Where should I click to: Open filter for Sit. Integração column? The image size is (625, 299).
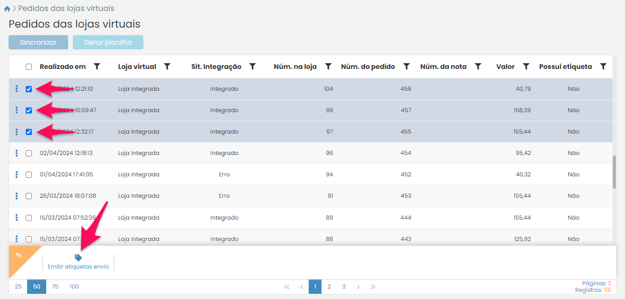[x=252, y=67]
